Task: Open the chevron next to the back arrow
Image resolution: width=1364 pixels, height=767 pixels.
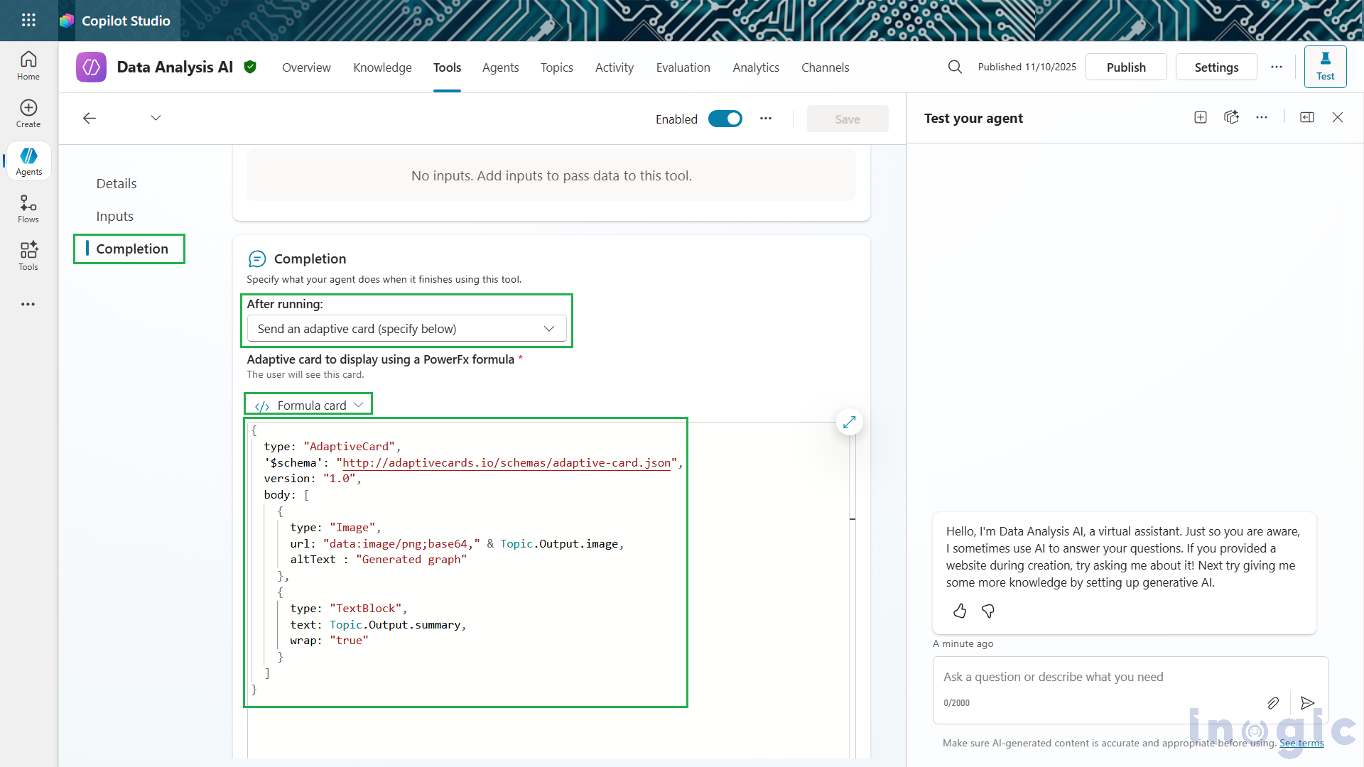Action: 156,118
